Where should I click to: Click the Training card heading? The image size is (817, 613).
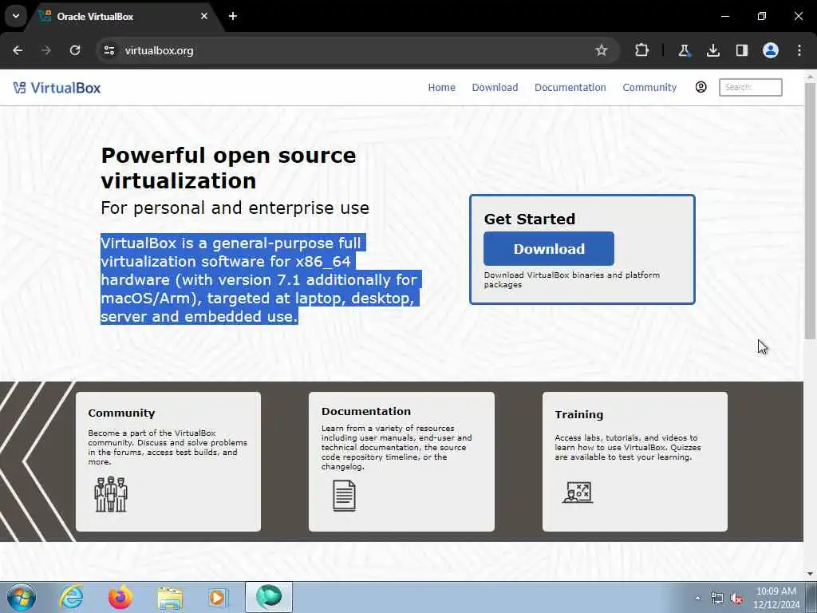579,414
